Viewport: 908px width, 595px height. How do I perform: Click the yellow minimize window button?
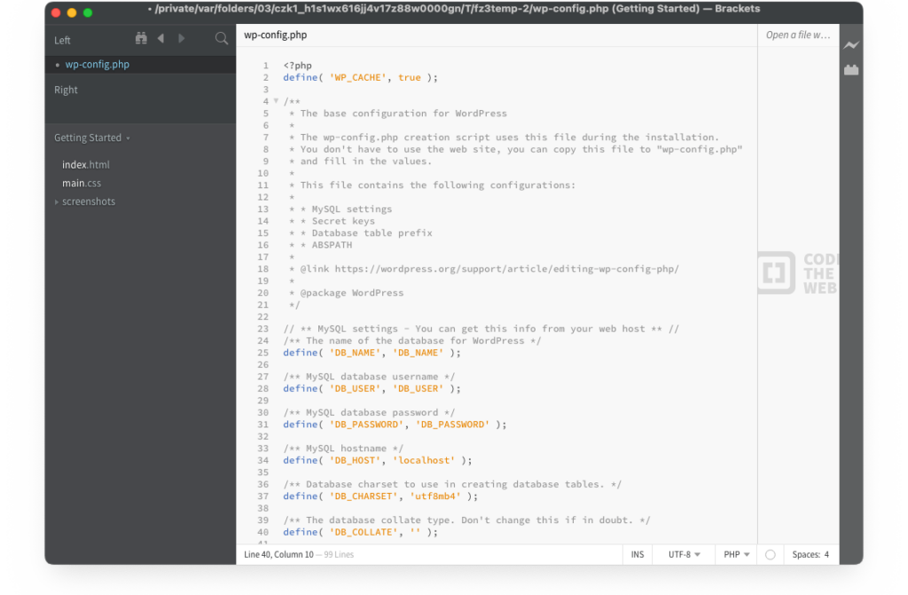tap(72, 12)
